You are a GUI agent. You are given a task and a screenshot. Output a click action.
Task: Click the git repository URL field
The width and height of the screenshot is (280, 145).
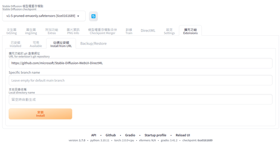point(141,63)
